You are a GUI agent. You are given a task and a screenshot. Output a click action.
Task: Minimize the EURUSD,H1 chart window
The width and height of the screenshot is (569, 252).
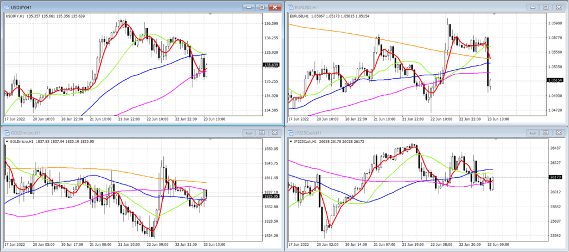tap(533, 7)
